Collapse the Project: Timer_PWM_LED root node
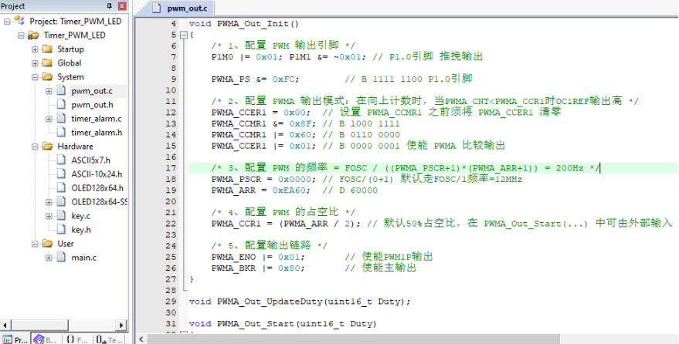Image resolution: width=679 pixels, height=344 pixels. coord(7,21)
